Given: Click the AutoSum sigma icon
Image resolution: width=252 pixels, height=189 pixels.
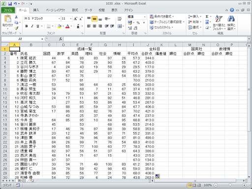Looking at the screenshot, I should click(207, 17).
